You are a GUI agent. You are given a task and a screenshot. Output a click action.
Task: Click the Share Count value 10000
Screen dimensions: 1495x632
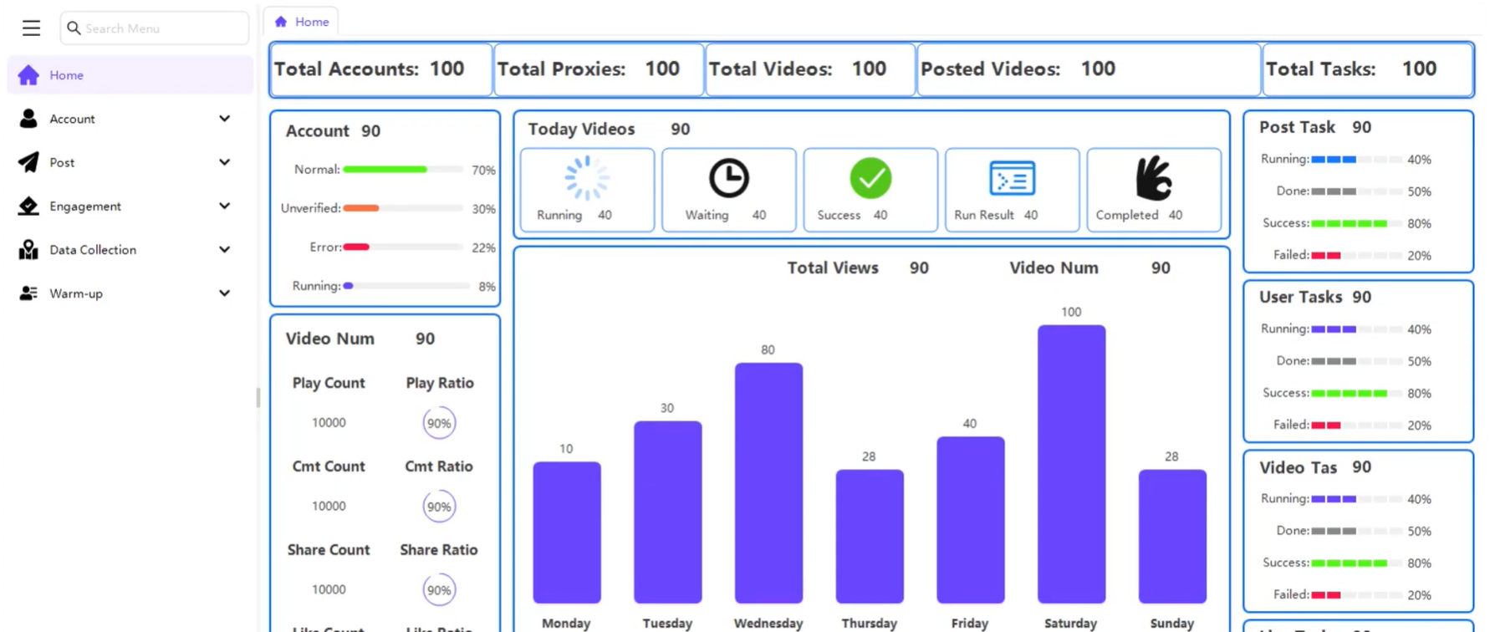click(329, 590)
